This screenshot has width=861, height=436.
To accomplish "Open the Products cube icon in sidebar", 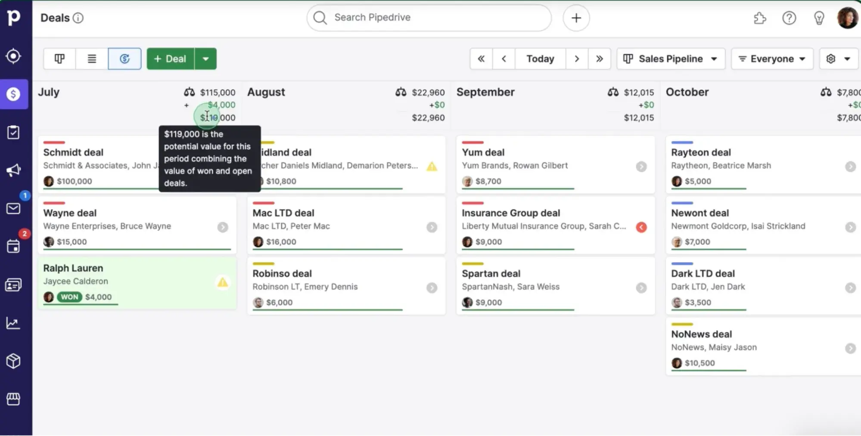I will pos(13,361).
